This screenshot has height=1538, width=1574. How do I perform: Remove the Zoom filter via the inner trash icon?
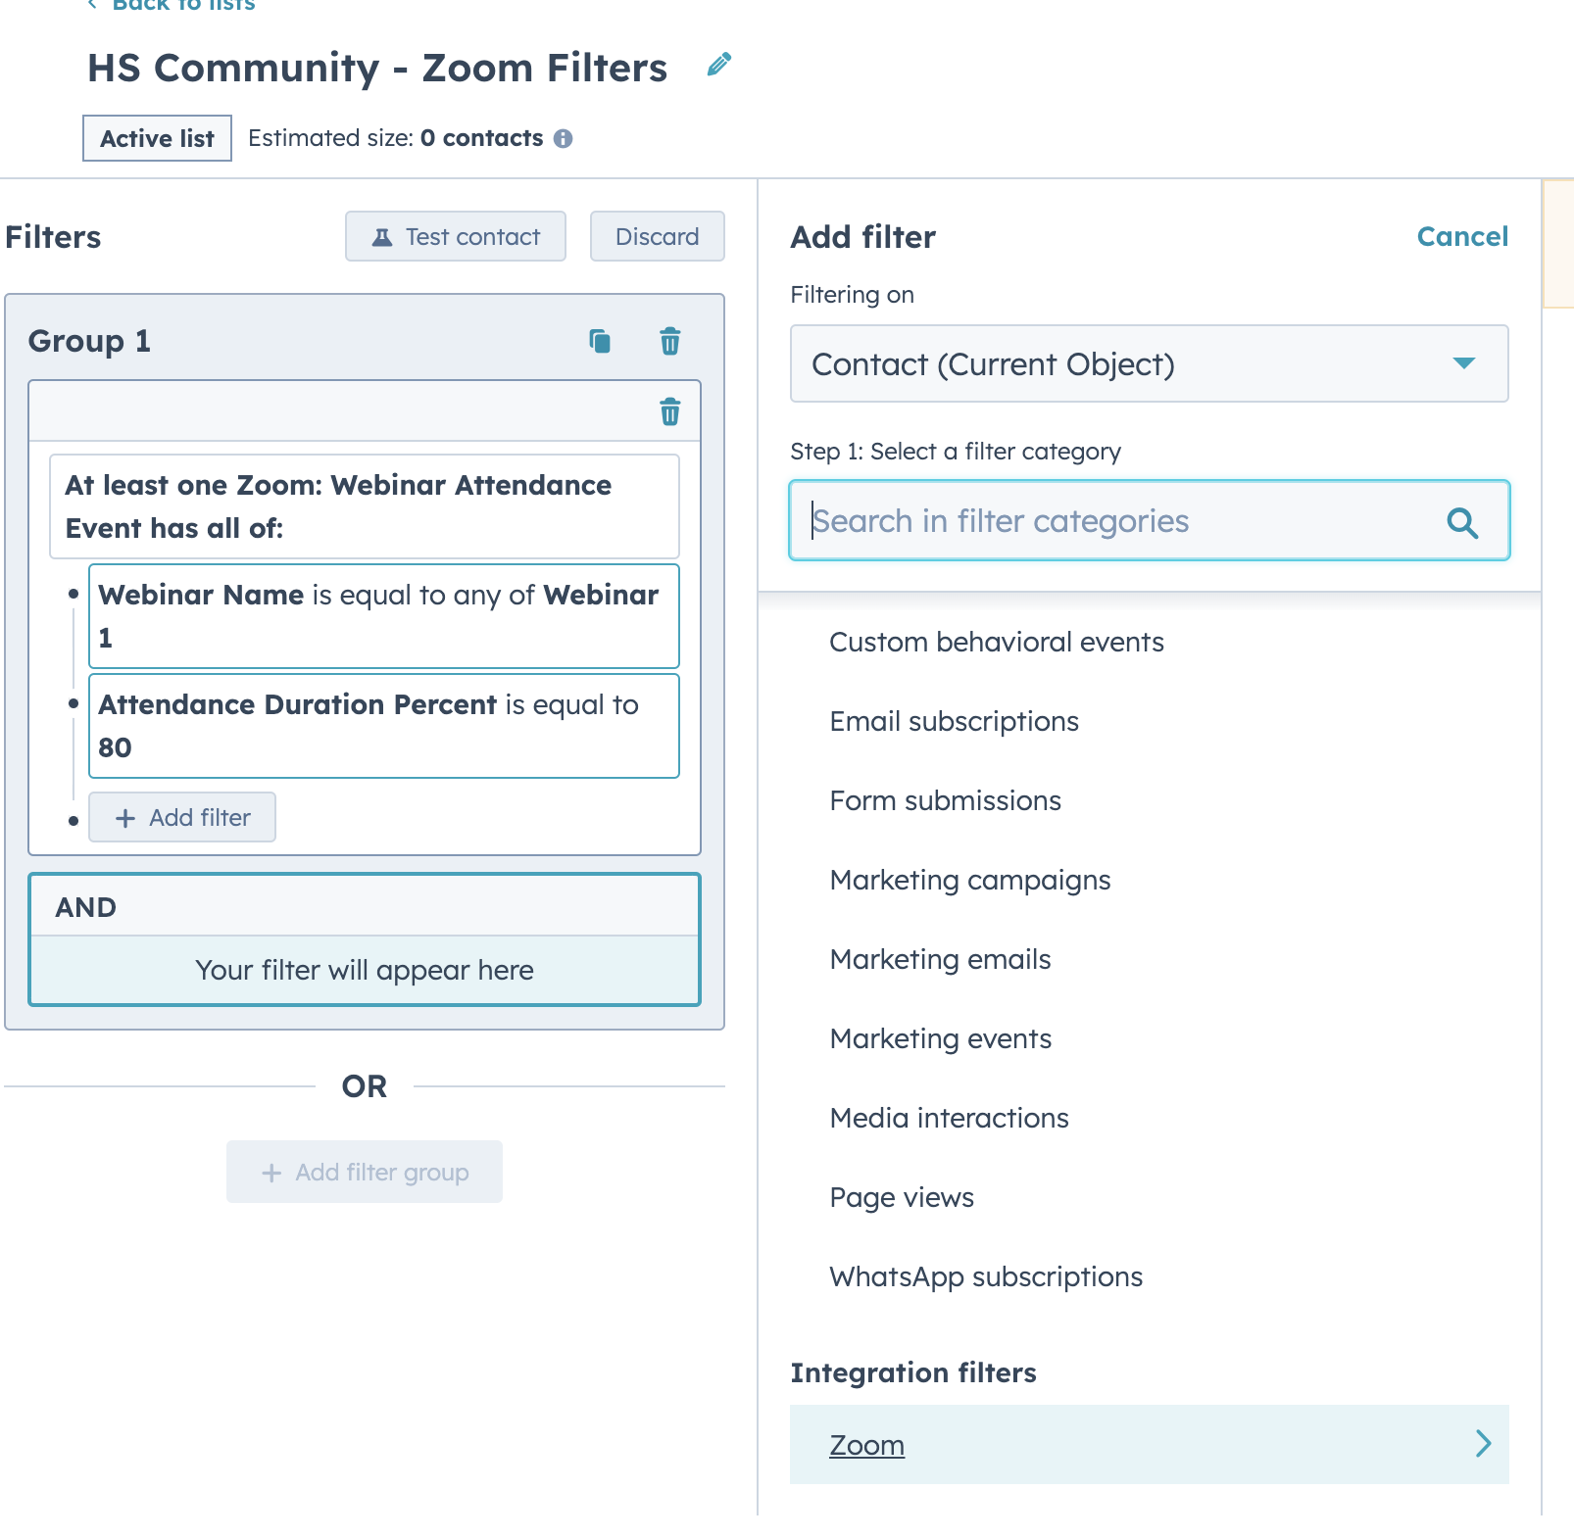670,413
